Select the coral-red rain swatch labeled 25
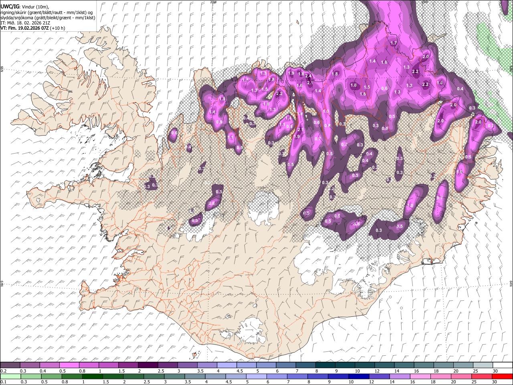Screen dimensions: 513x385 (x=481, y=376)
